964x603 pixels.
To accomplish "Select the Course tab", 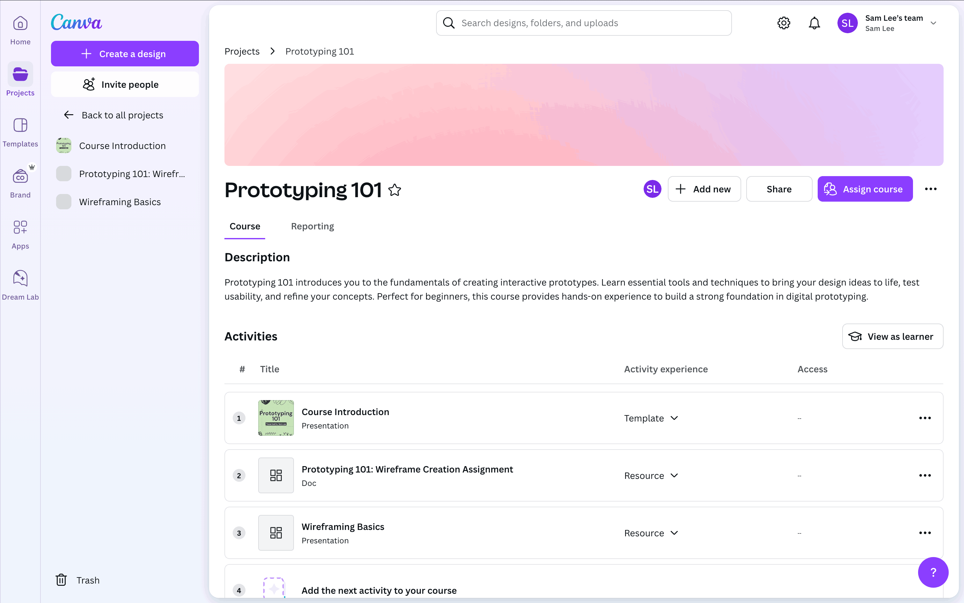I will [245, 226].
